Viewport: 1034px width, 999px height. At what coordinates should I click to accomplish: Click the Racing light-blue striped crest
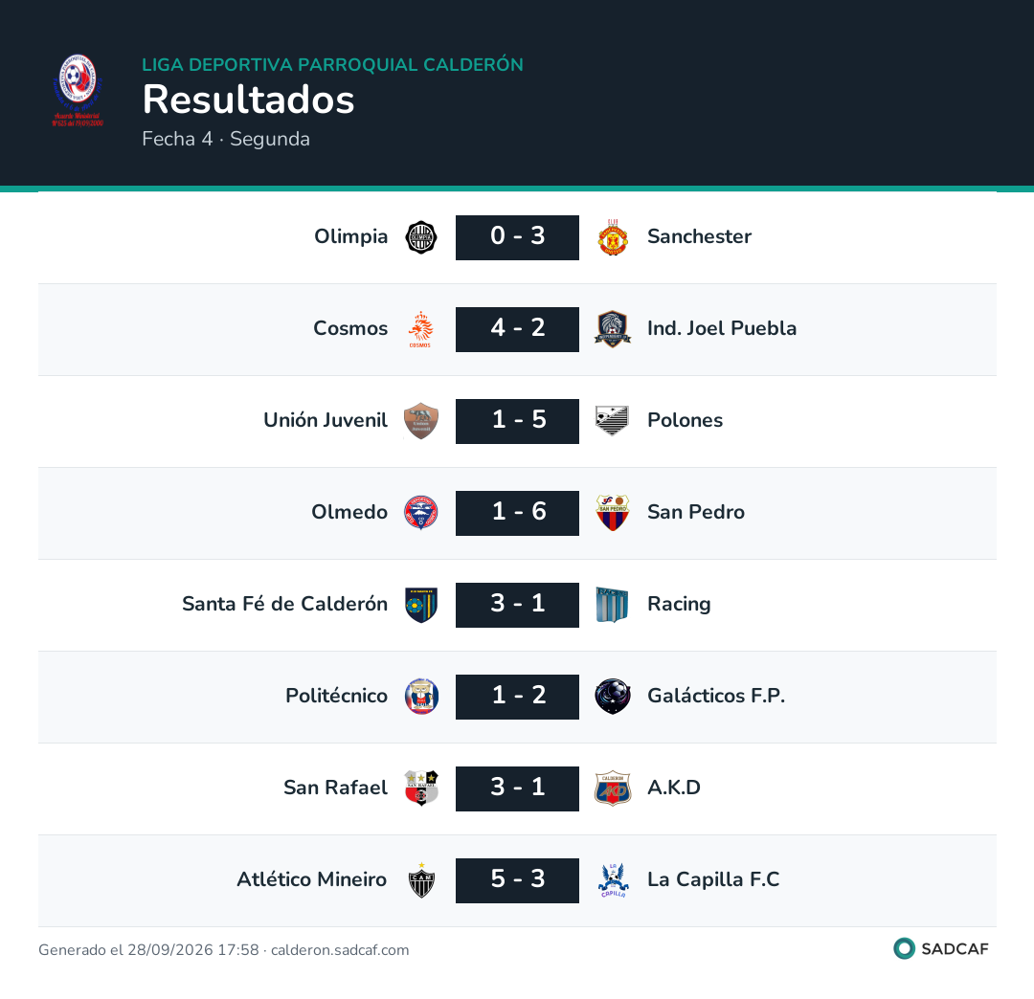tap(613, 605)
